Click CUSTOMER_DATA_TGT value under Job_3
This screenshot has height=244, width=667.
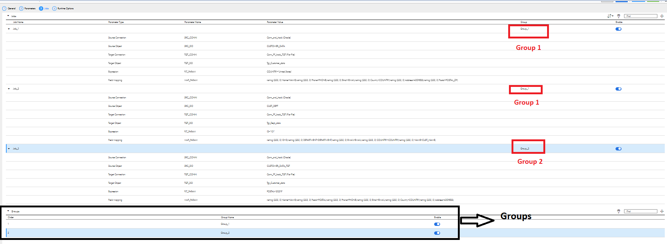click(x=278, y=166)
